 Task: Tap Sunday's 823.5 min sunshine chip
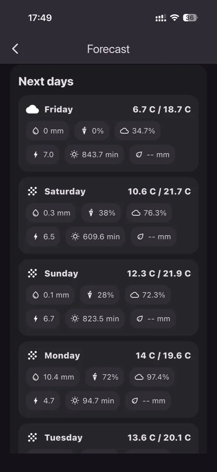point(95,319)
